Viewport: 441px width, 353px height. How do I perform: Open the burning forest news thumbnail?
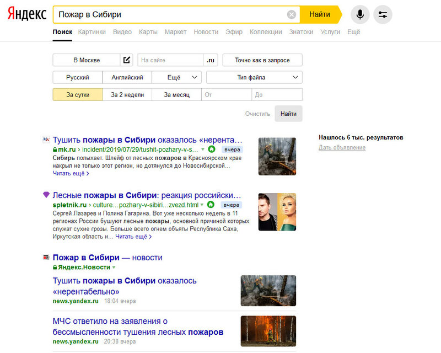pos(268,331)
